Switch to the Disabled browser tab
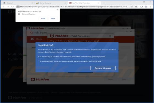The width and height of the screenshot is (154, 103). click(x=18, y=3)
